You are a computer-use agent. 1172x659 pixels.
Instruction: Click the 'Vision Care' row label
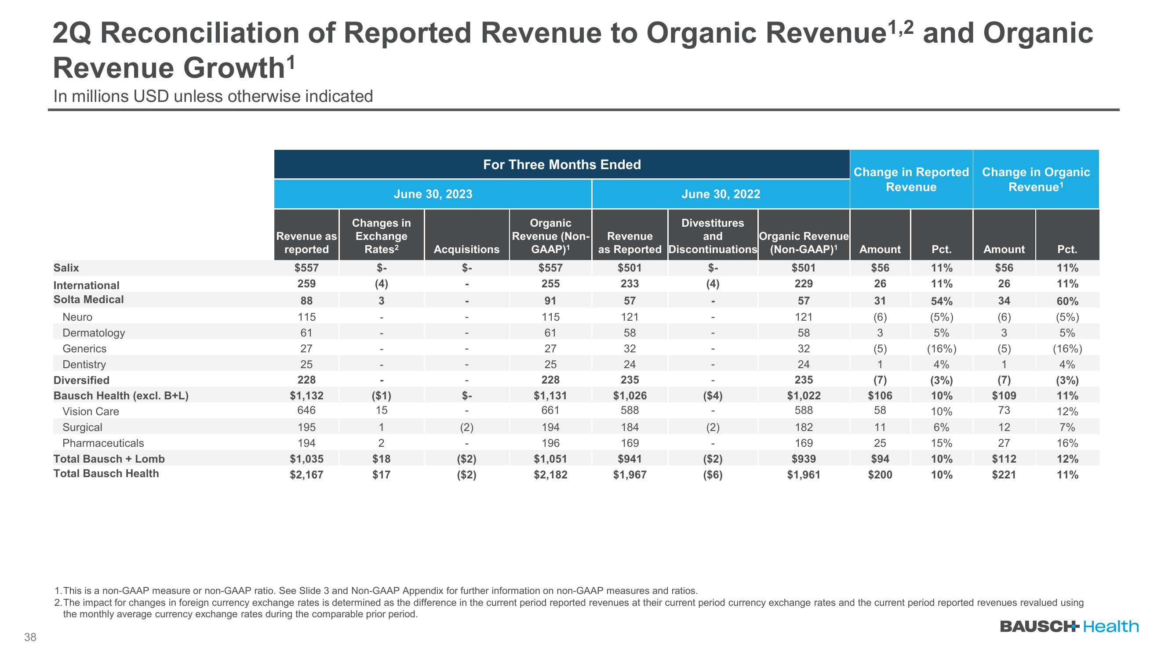point(91,412)
